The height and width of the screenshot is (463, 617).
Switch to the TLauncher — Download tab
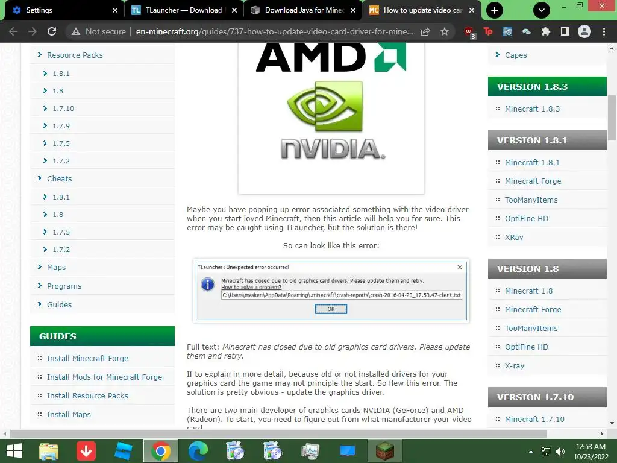point(183,10)
